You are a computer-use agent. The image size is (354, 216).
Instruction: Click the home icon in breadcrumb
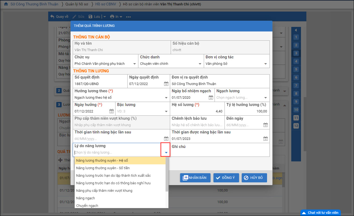[x=6, y=4]
